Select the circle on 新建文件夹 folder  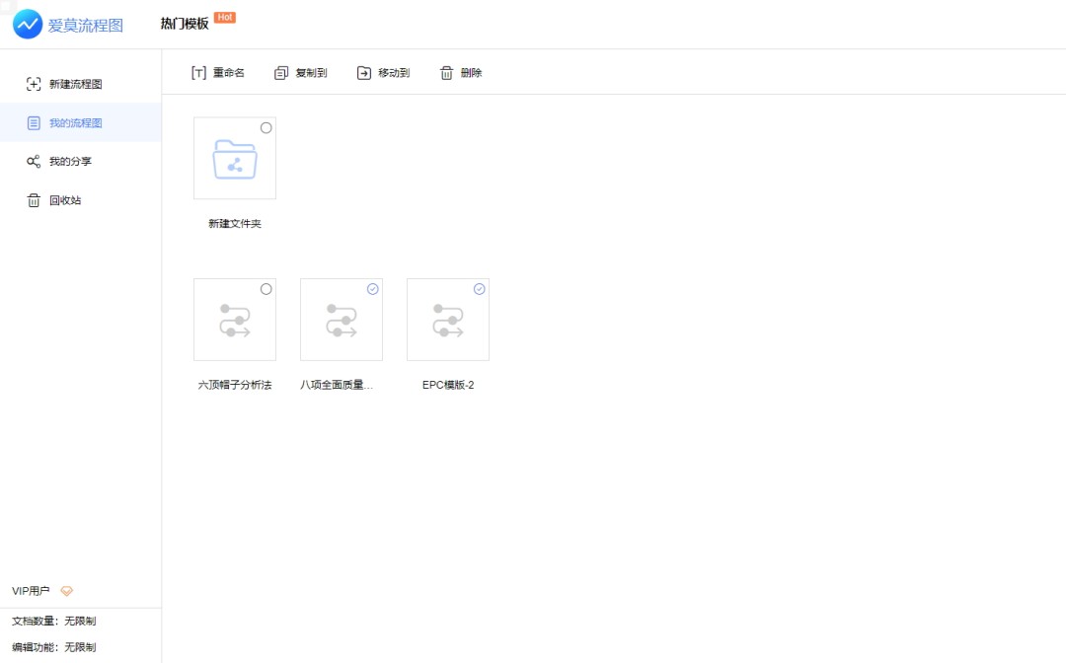tap(266, 127)
